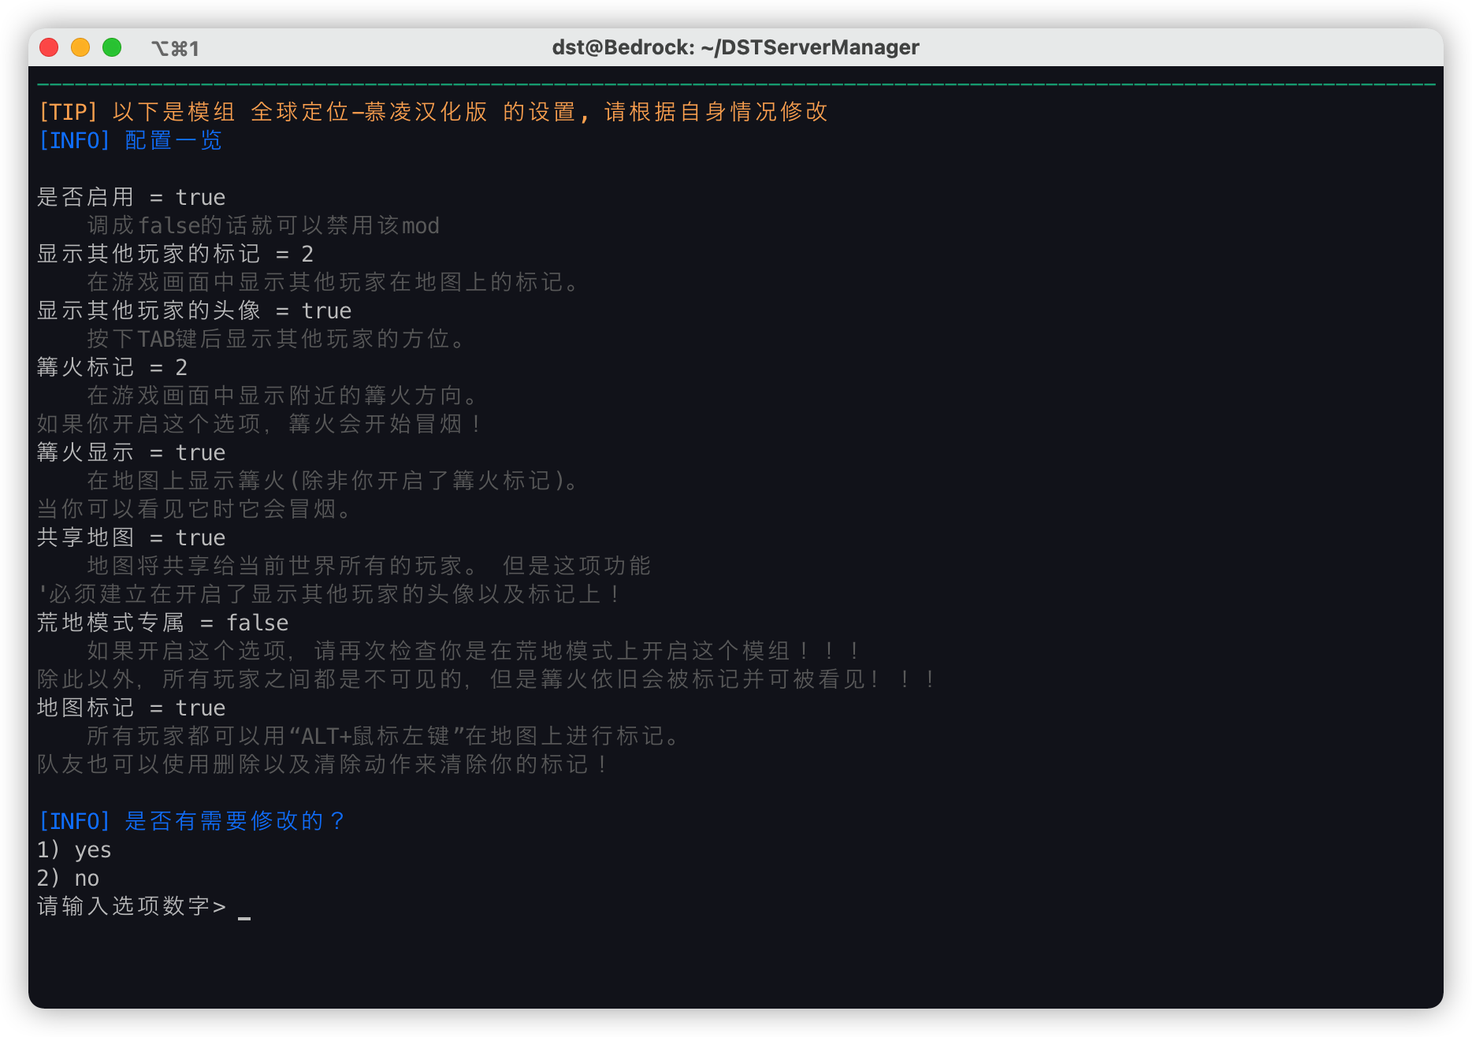Click the line 地图标记 = true
This screenshot has height=1037, width=1472.
132,708
